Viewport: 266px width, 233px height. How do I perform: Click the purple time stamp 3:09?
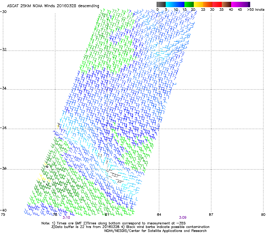183,218
